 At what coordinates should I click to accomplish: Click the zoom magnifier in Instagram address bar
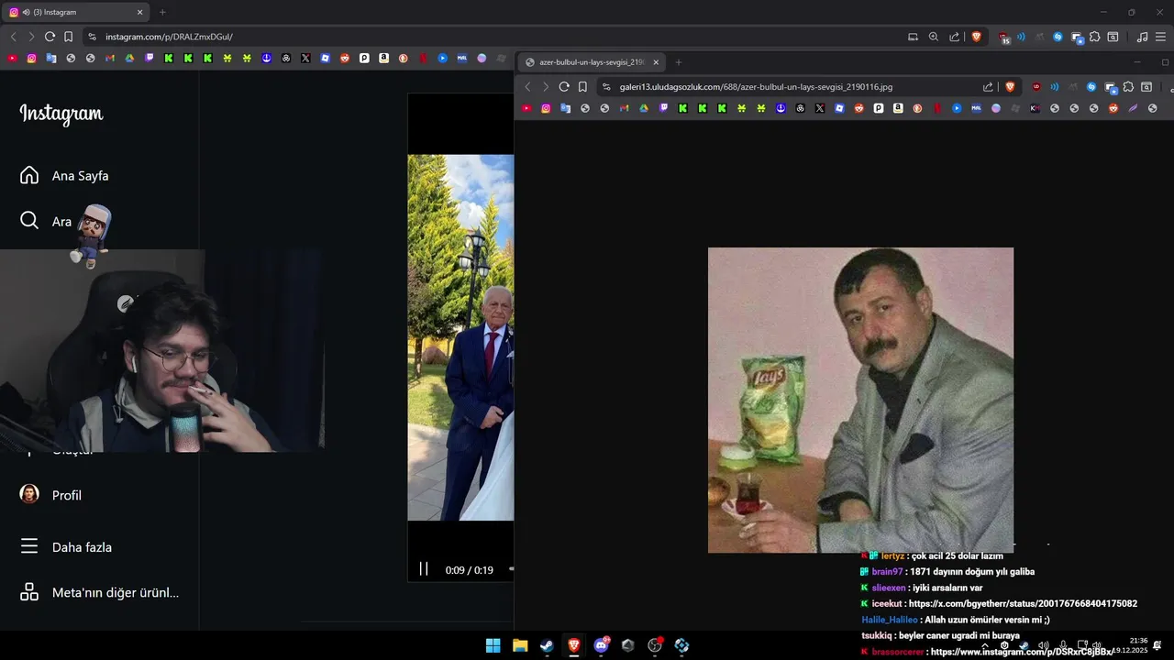934,37
